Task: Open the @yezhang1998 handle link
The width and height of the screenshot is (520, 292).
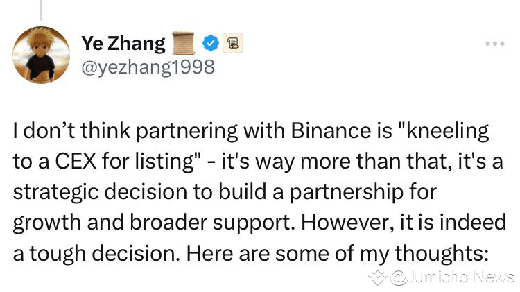Action: [148, 67]
